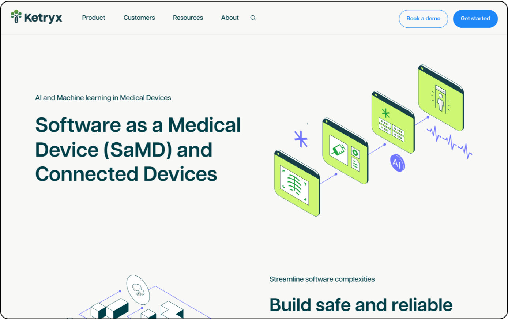Click the syringe document window illustration
The width and height of the screenshot is (508, 319).
(345, 151)
